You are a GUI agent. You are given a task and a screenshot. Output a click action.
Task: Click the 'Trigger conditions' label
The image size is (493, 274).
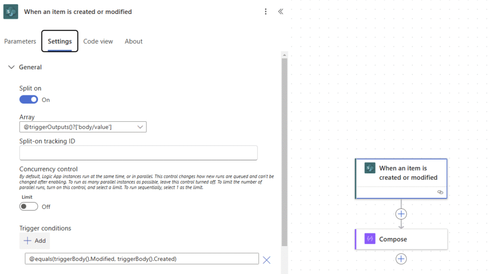coord(45,228)
